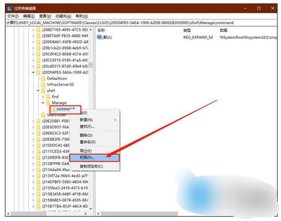Click the find key folder icon
281x221 pixels.
pos(48,97)
